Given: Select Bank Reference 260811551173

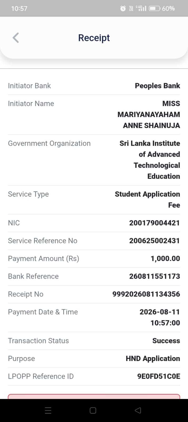Looking at the screenshot, I should pos(155,276).
